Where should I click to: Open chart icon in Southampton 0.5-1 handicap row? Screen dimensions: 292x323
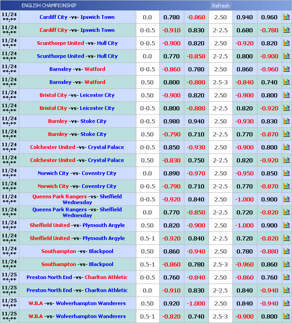click(286, 265)
